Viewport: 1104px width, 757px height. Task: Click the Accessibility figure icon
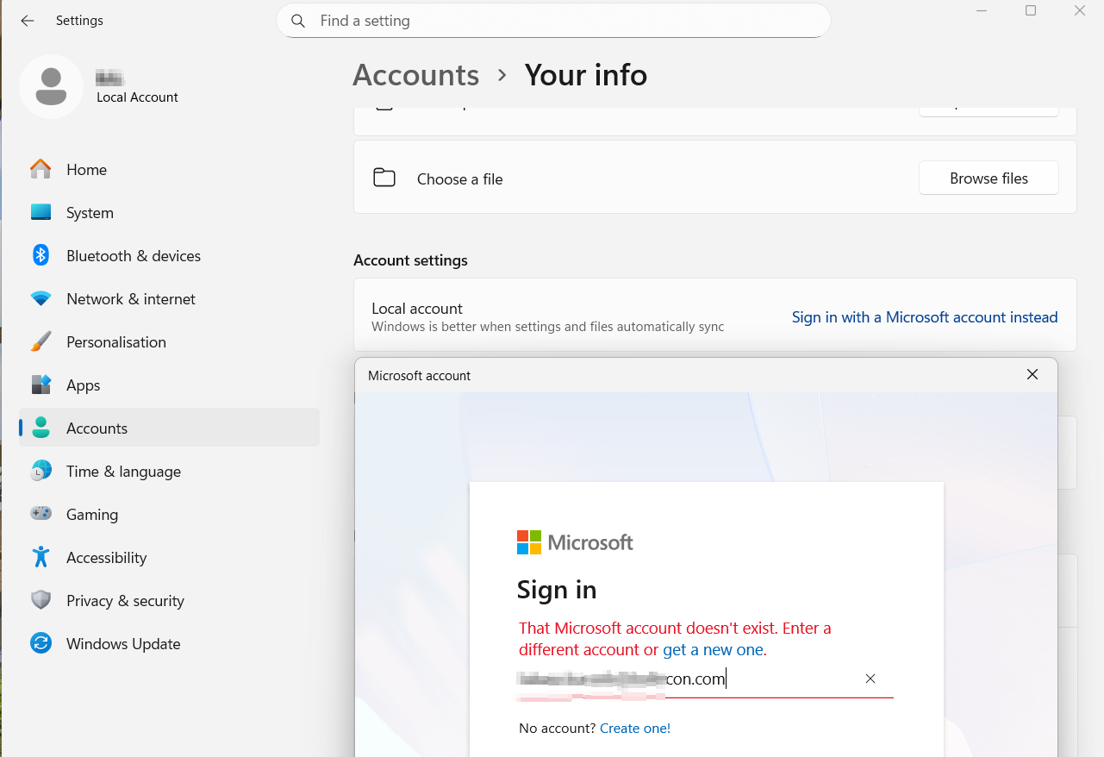tap(41, 558)
